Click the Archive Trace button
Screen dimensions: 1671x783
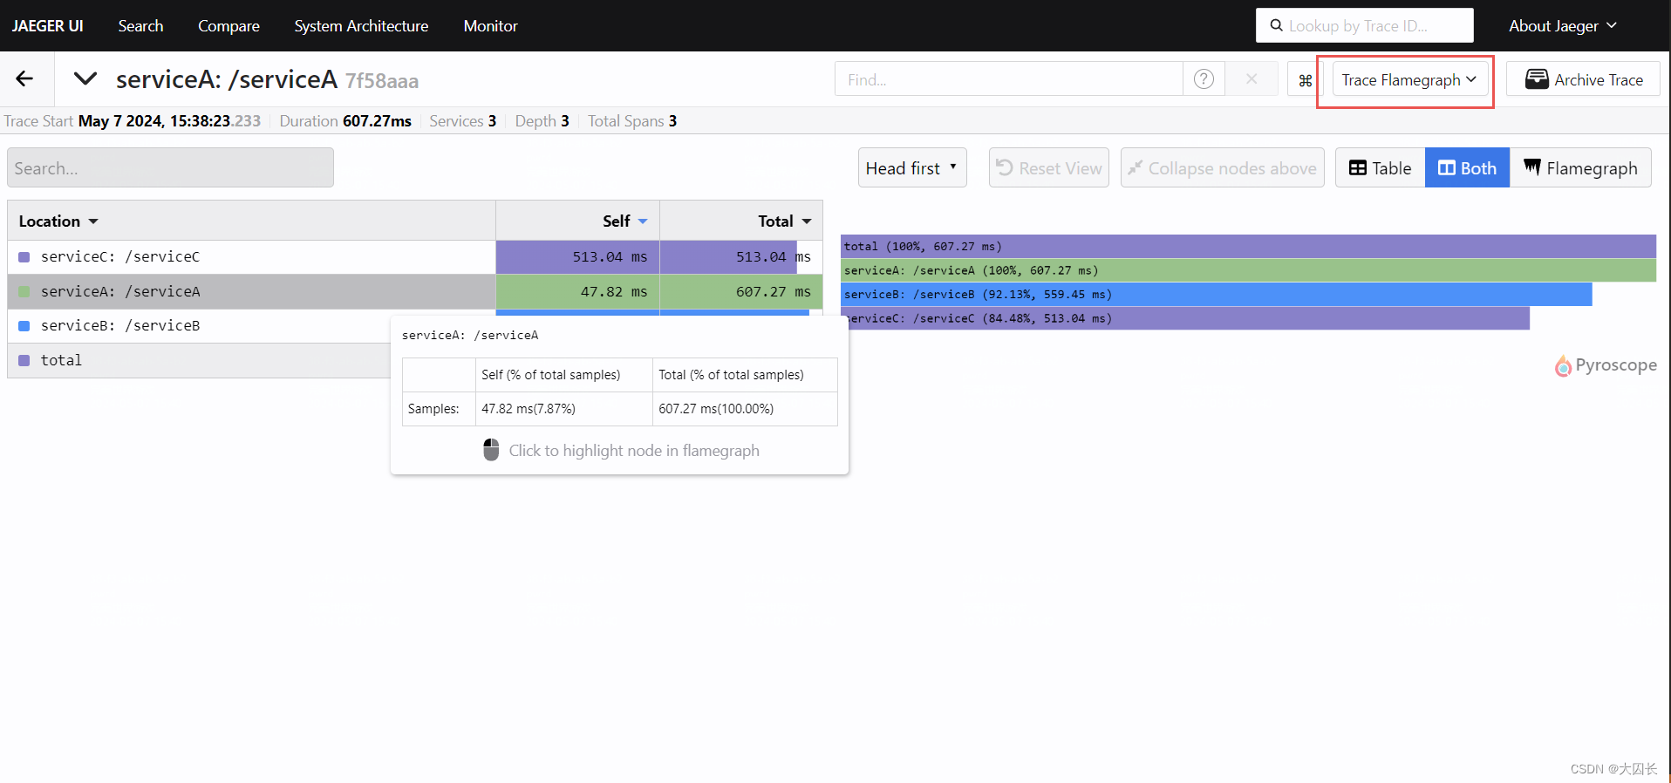coord(1584,80)
